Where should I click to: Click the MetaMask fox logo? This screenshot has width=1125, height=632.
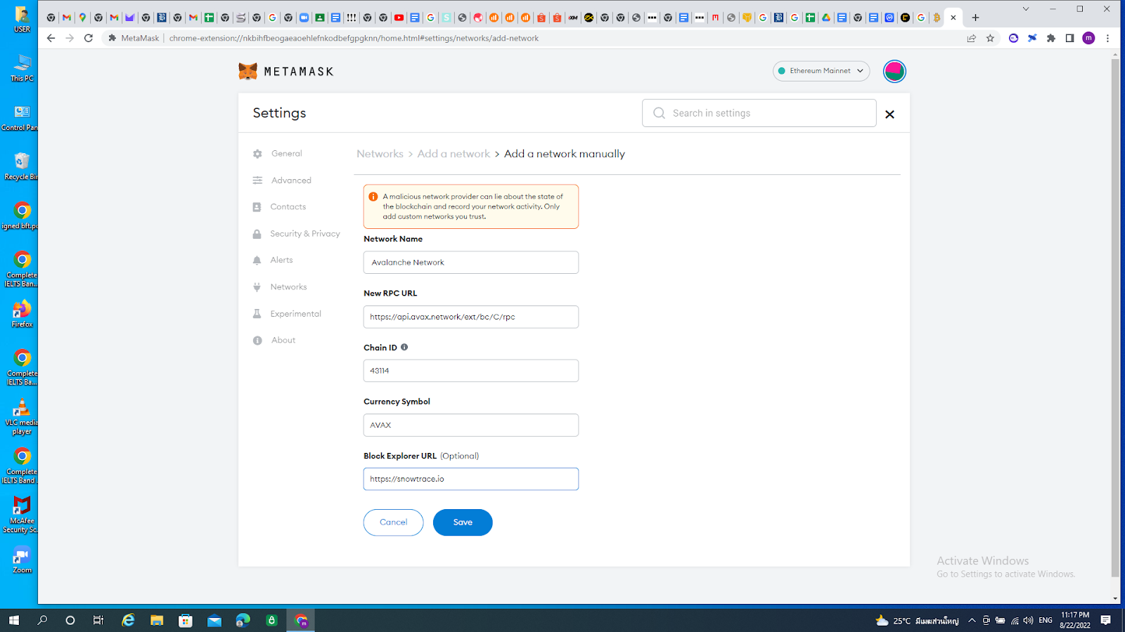pyautogui.click(x=247, y=71)
